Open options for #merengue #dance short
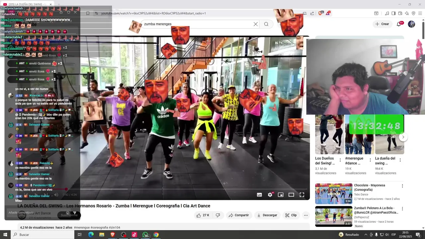The image size is (425, 239). pyautogui.click(x=370, y=160)
